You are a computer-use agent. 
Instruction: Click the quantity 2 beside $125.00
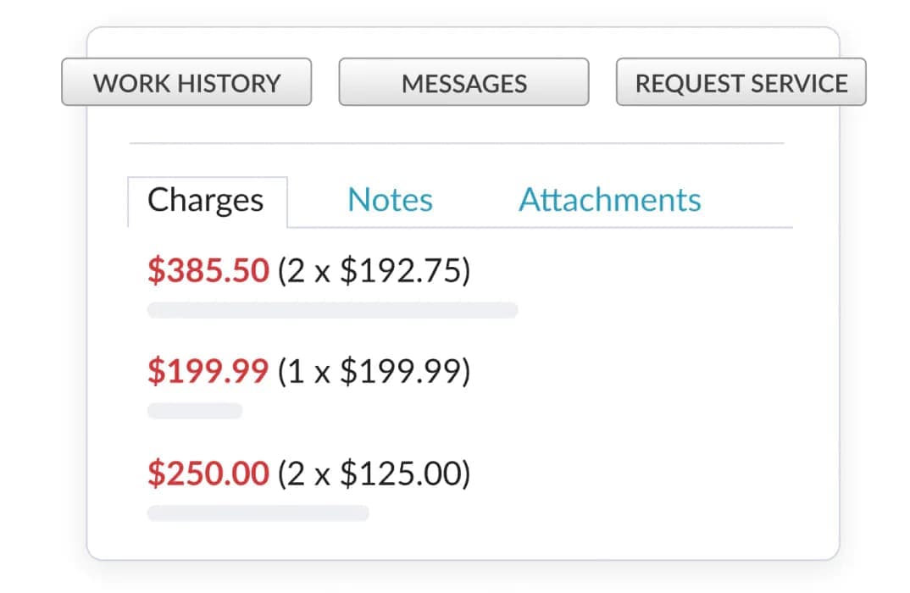click(297, 473)
